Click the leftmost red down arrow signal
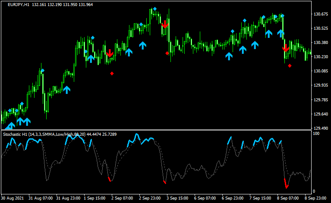 (110, 53)
